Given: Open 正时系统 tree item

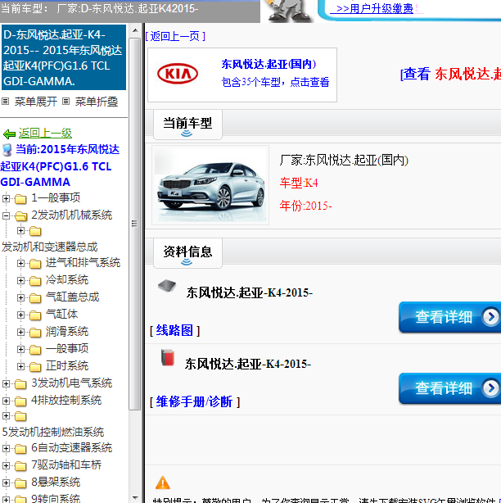Looking at the screenshot, I should click(67, 365).
